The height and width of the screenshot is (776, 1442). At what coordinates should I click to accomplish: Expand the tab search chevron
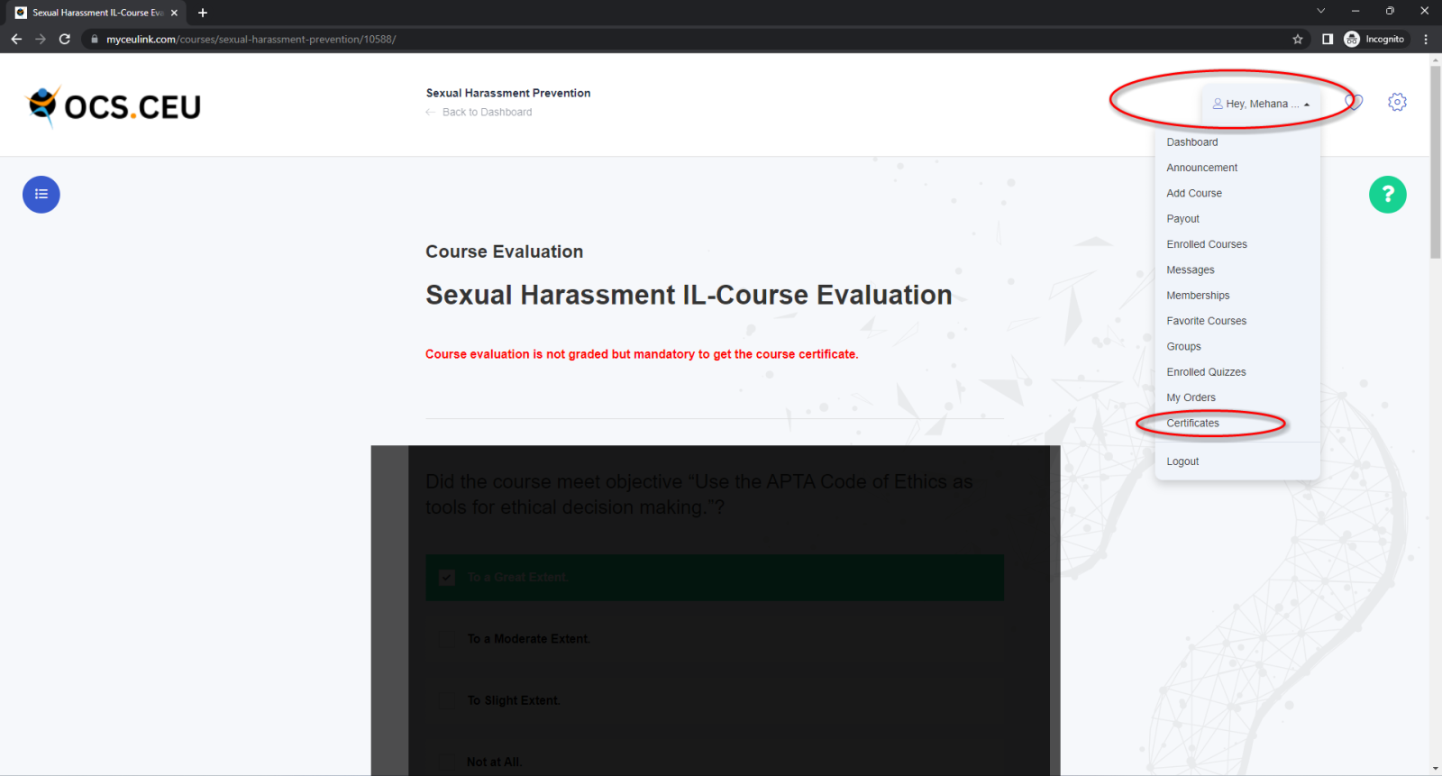(1320, 12)
